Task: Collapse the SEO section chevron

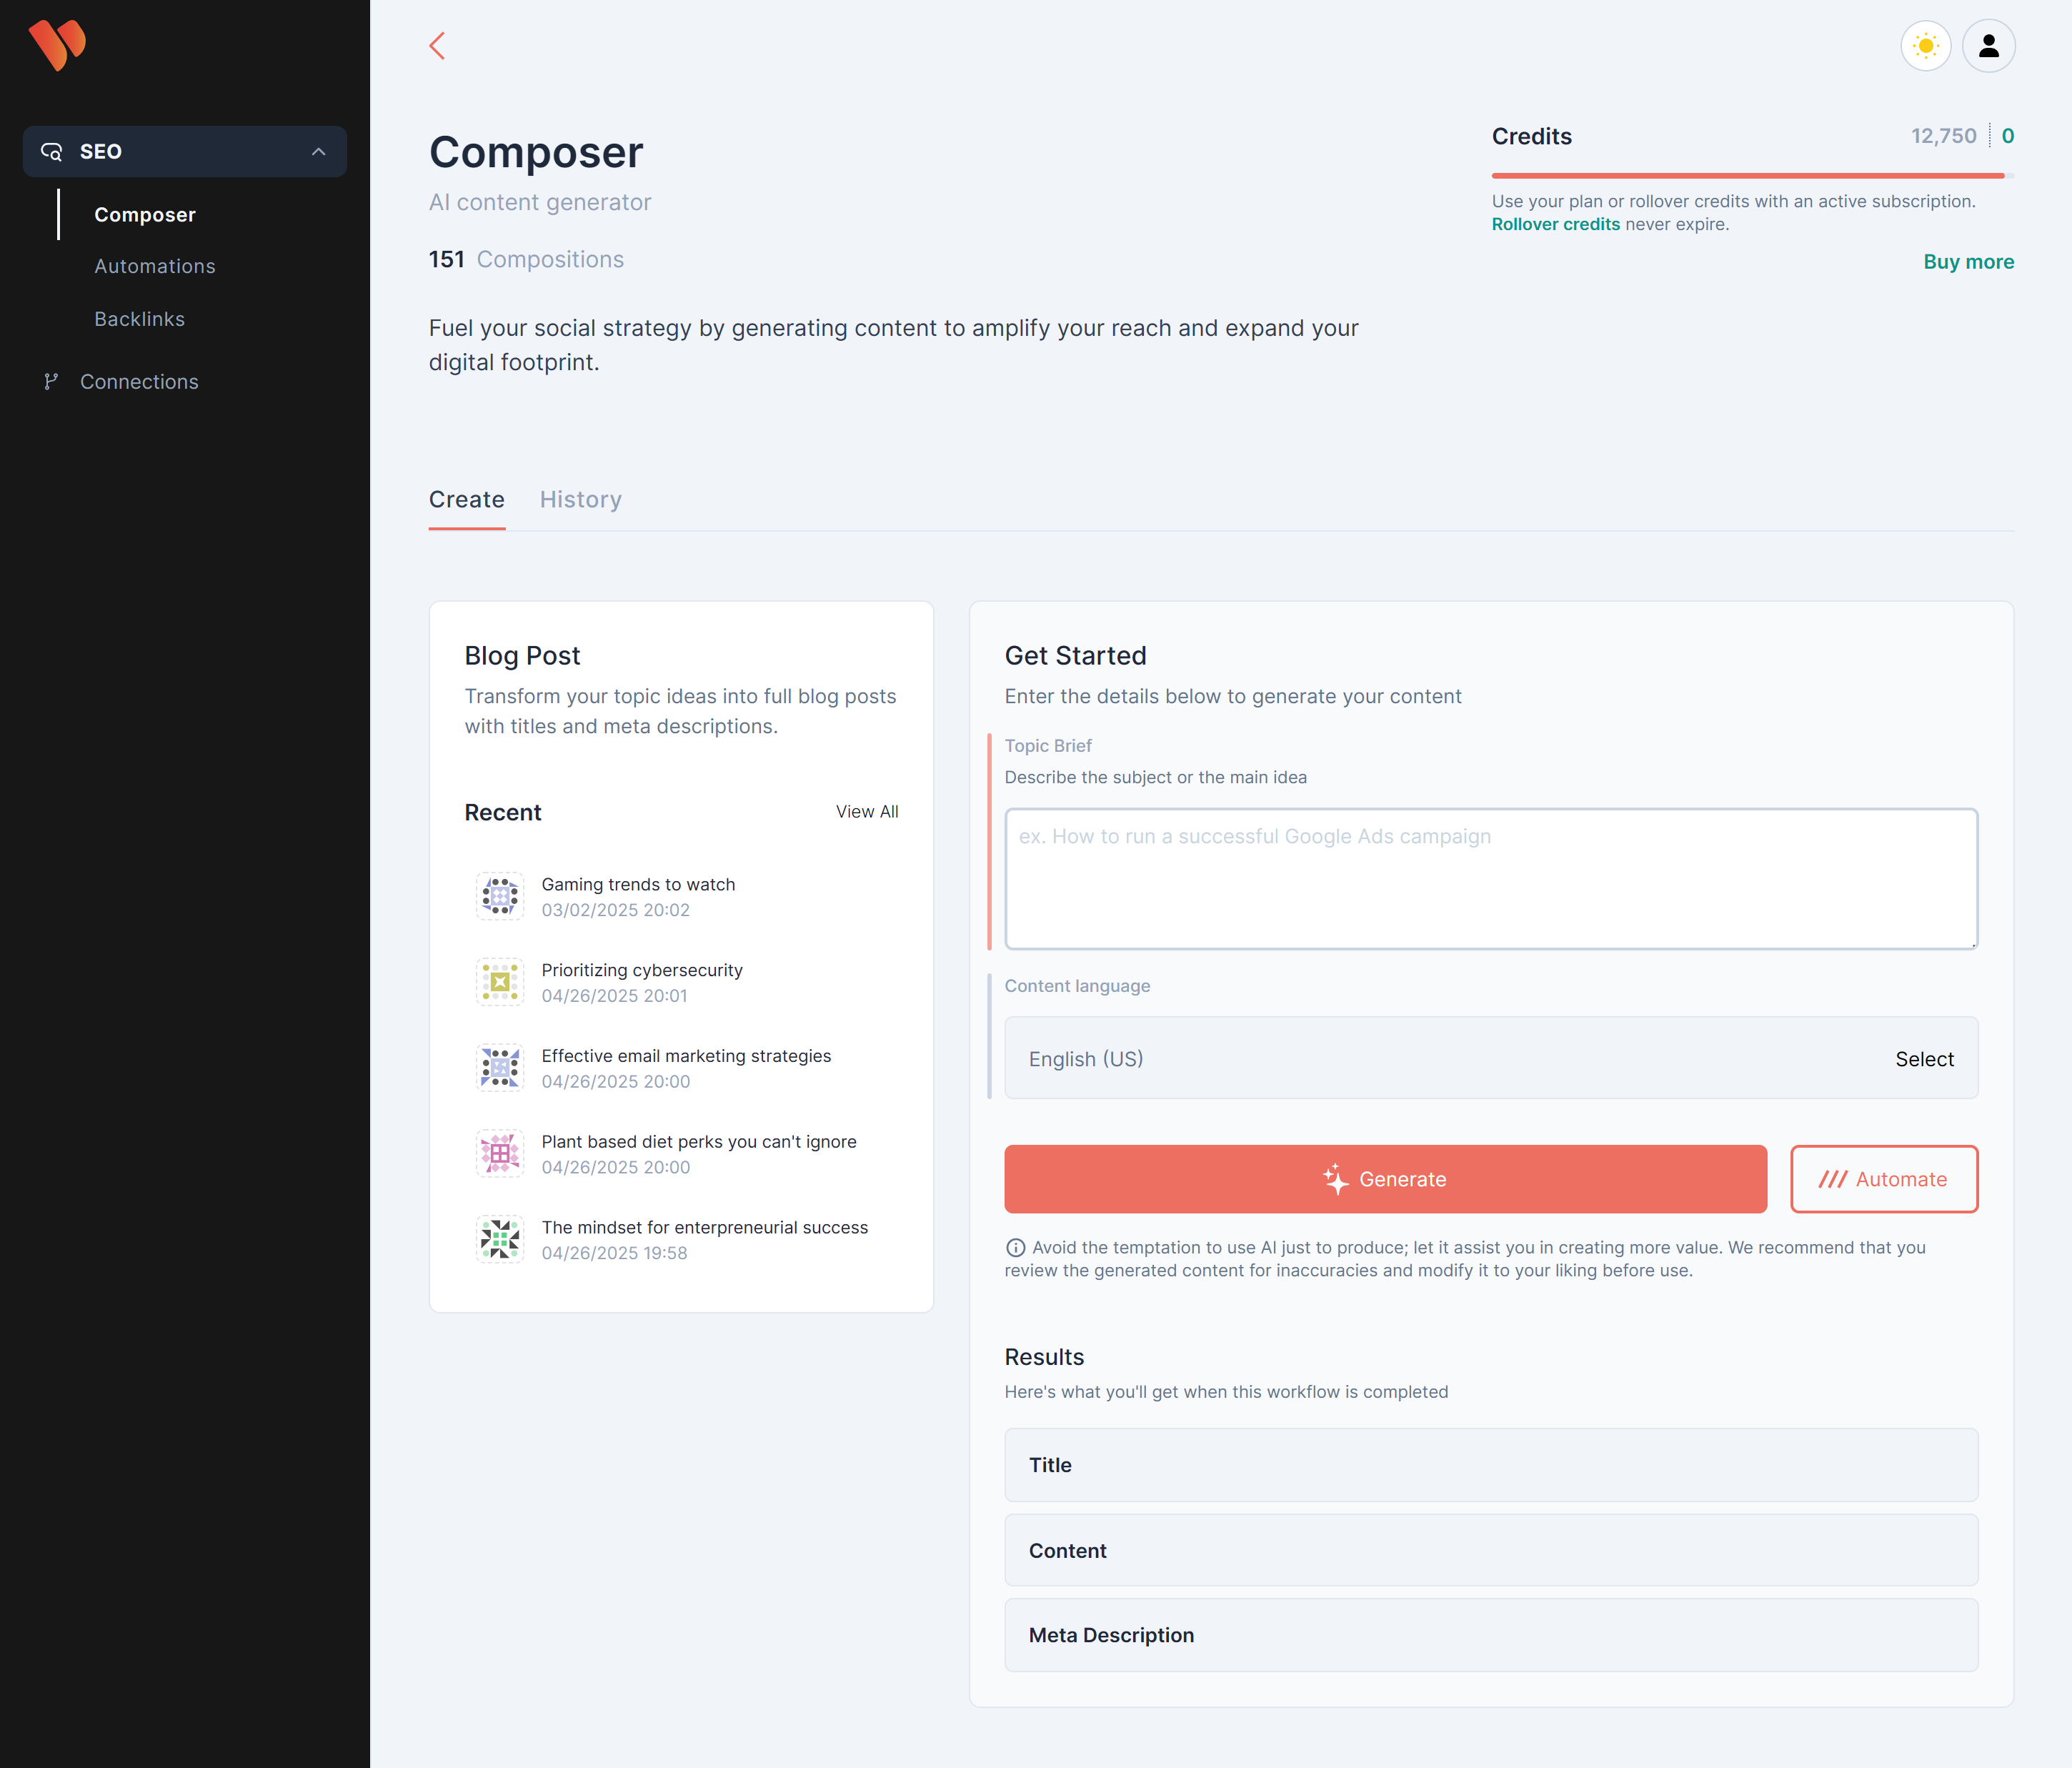Action: pos(318,151)
